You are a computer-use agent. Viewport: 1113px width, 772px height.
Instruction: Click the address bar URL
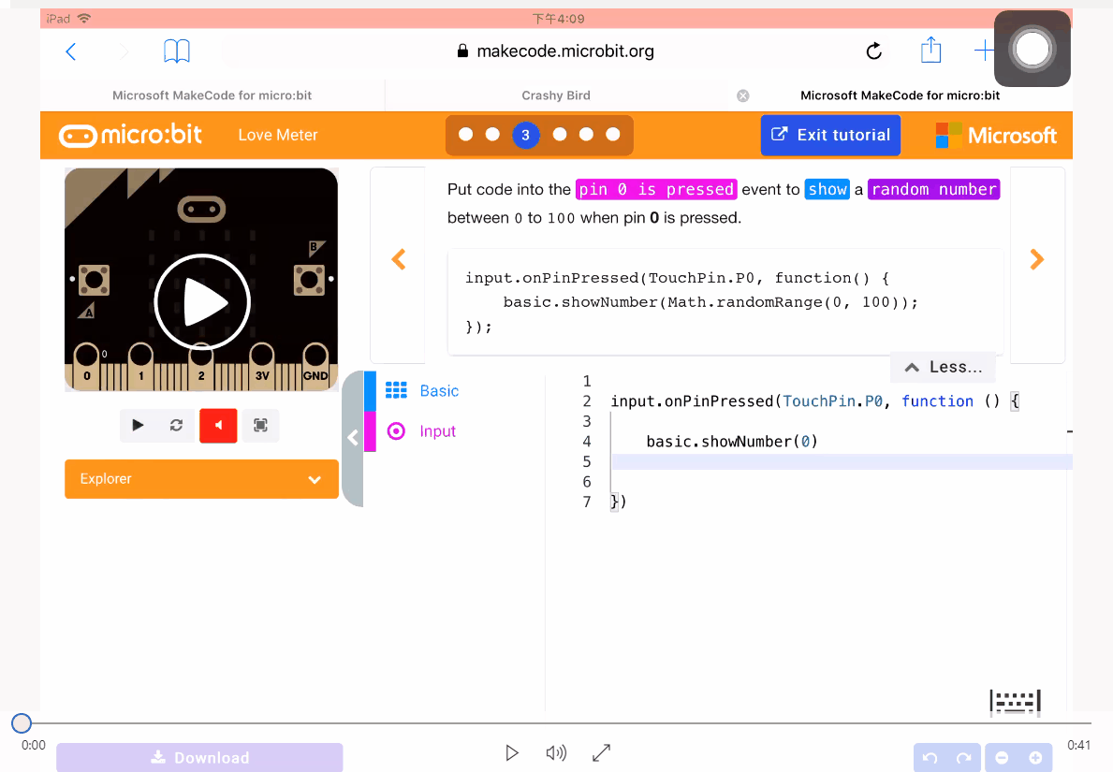(556, 51)
